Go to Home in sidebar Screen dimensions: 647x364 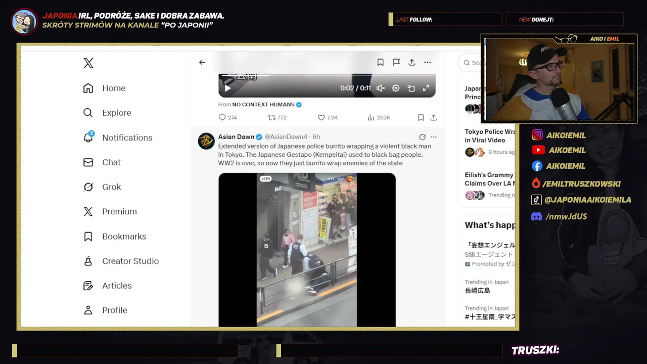point(104,88)
